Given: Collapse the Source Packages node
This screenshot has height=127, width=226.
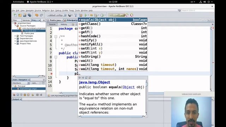Looking at the screenshot, I should click(x=16, y=26).
